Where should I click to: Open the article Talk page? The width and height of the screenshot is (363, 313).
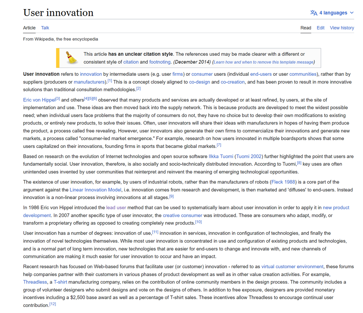point(45,28)
